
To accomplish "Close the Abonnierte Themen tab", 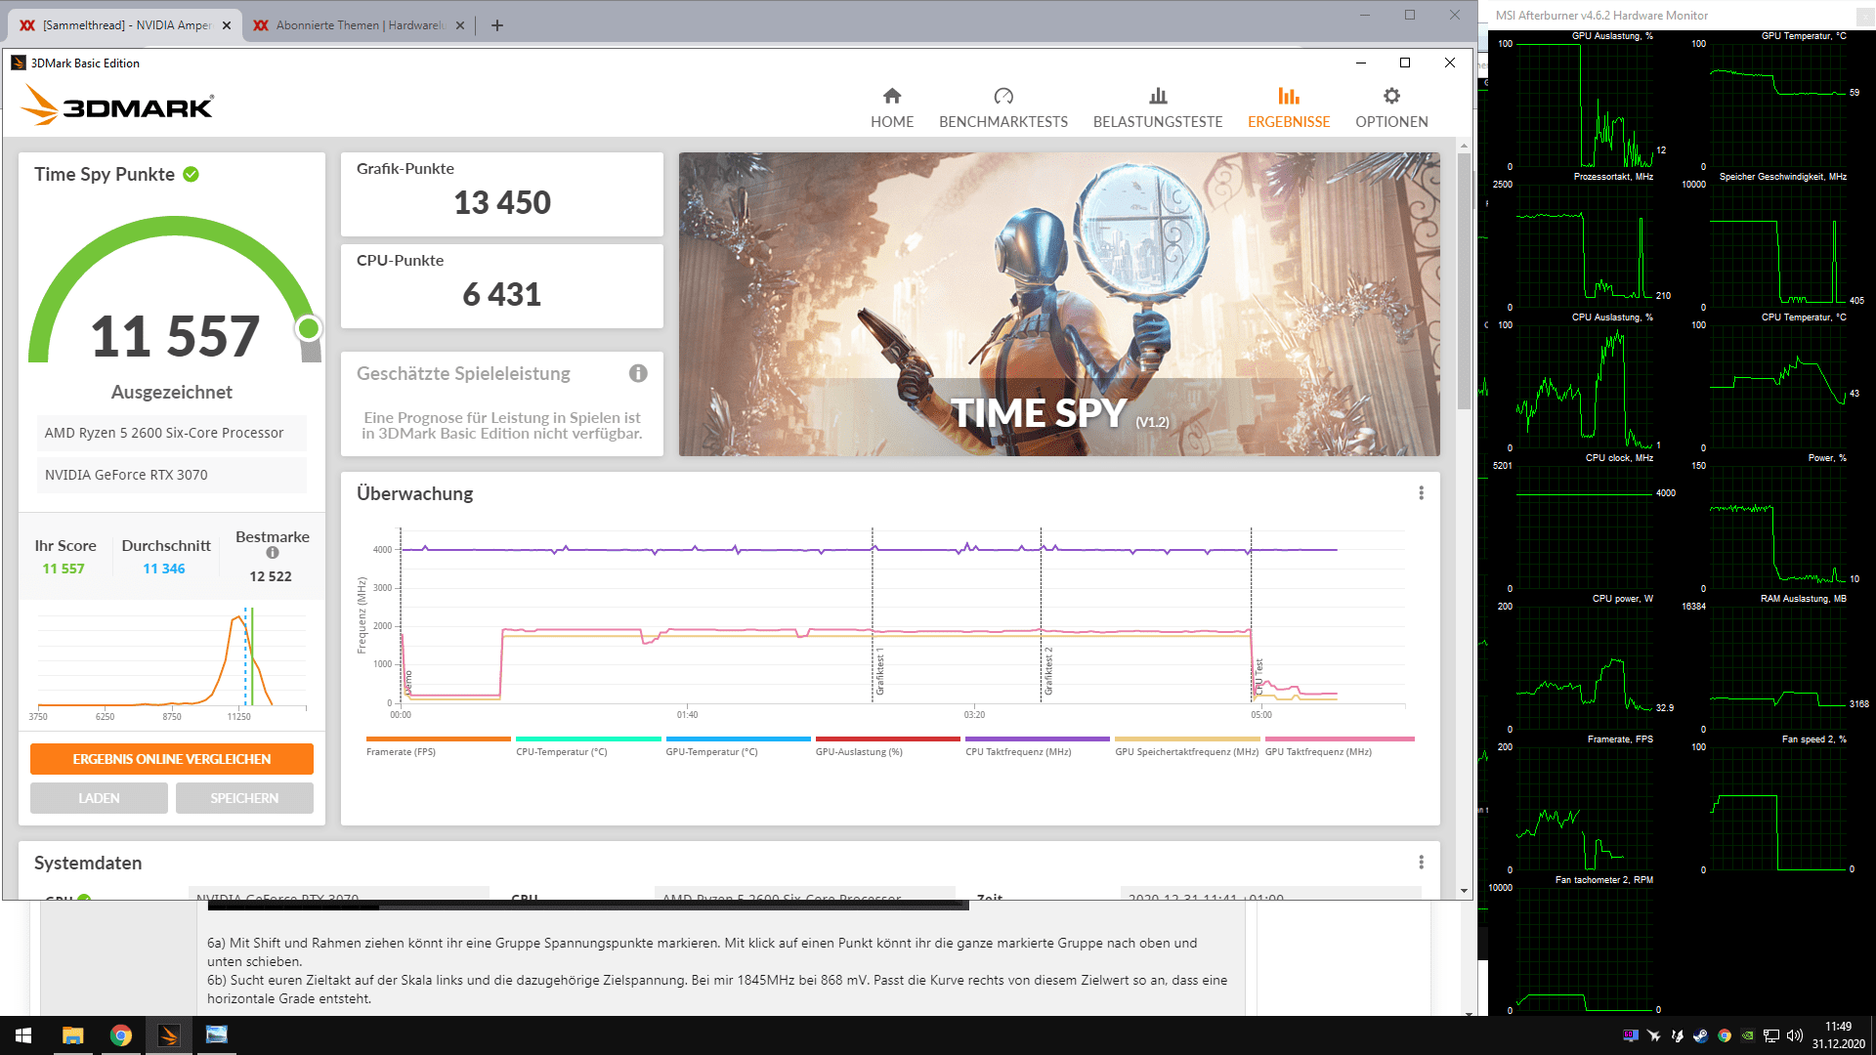I will [x=460, y=25].
